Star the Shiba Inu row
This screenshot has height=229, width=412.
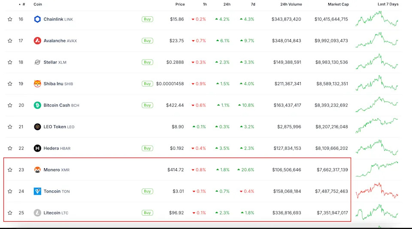[10, 83]
